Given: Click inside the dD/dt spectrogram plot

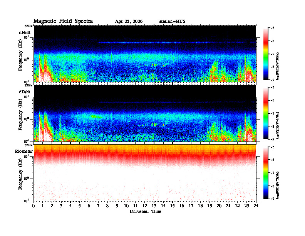Looking at the screenshot, I should [x=145, y=113].
